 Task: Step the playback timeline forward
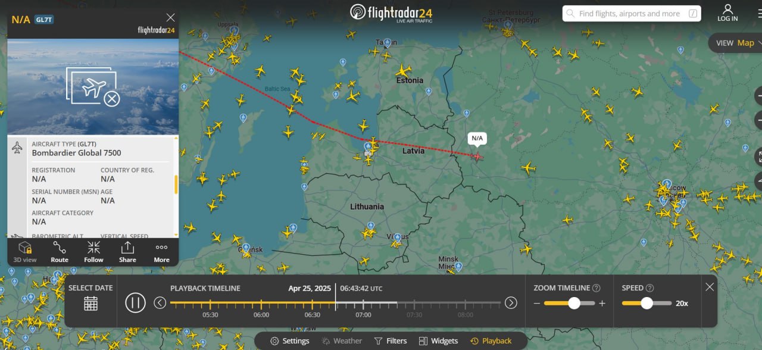511,303
